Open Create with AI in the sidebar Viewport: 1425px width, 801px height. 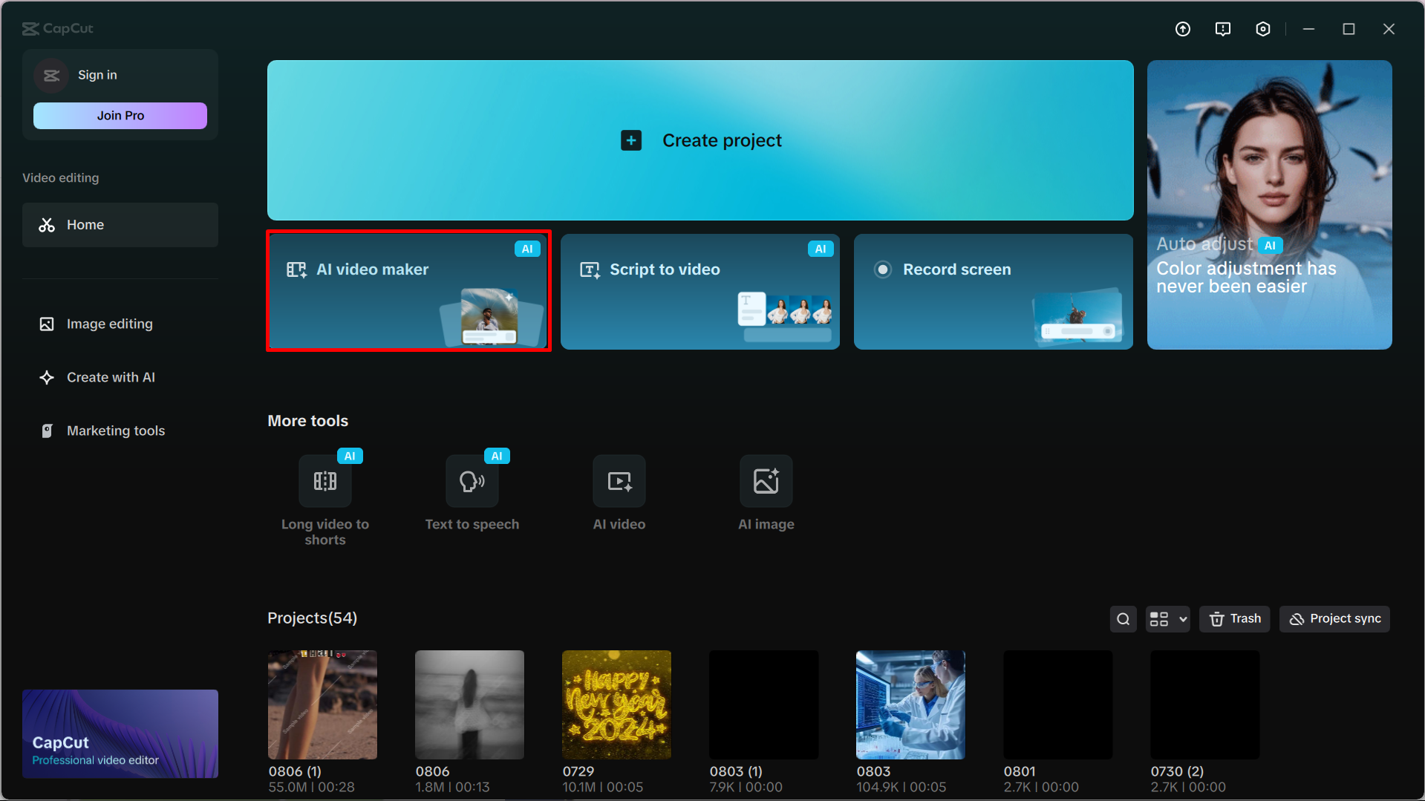(120, 377)
